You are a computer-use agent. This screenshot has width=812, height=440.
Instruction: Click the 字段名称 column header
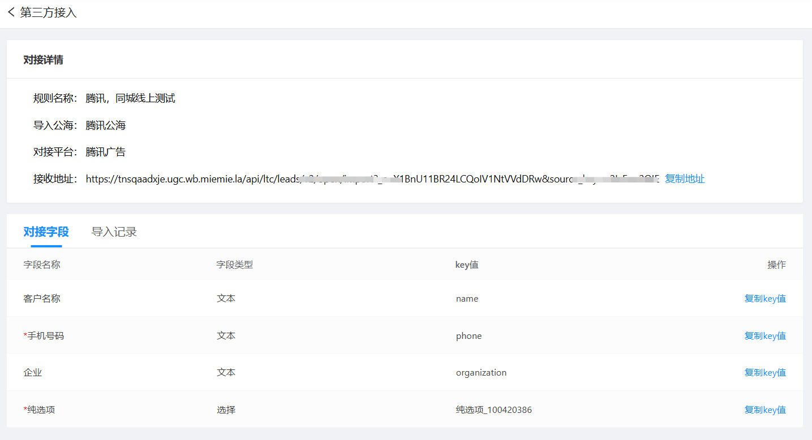point(42,265)
